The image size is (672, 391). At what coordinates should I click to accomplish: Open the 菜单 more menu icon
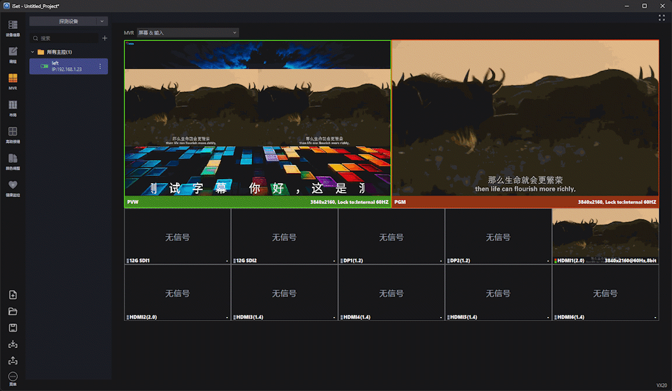coord(13,379)
